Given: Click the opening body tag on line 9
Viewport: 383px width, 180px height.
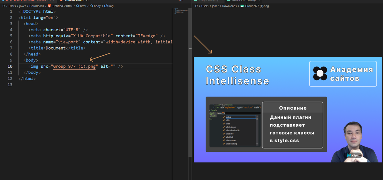Looking at the screenshot, I should (x=31, y=60).
